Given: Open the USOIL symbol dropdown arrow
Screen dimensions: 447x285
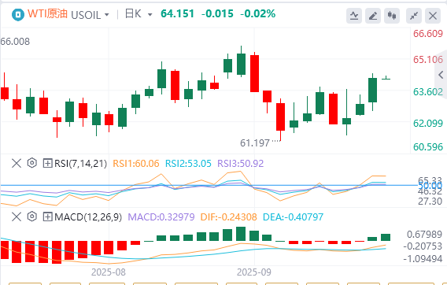Looking at the screenshot, I should (x=106, y=14).
